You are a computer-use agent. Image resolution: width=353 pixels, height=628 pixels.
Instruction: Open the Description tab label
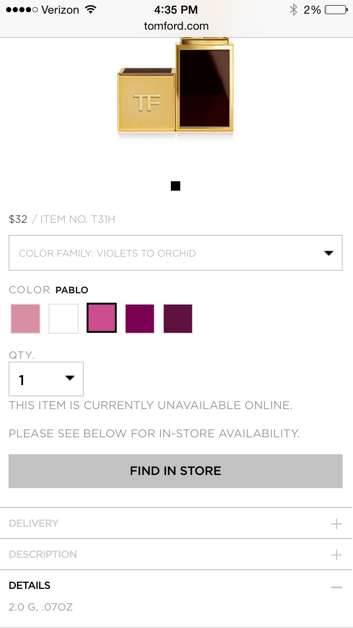click(x=43, y=555)
